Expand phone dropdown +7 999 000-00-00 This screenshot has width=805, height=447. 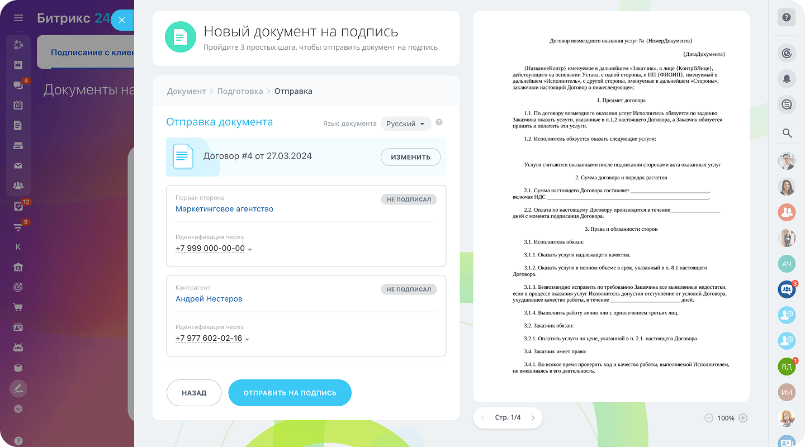coord(249,249)
